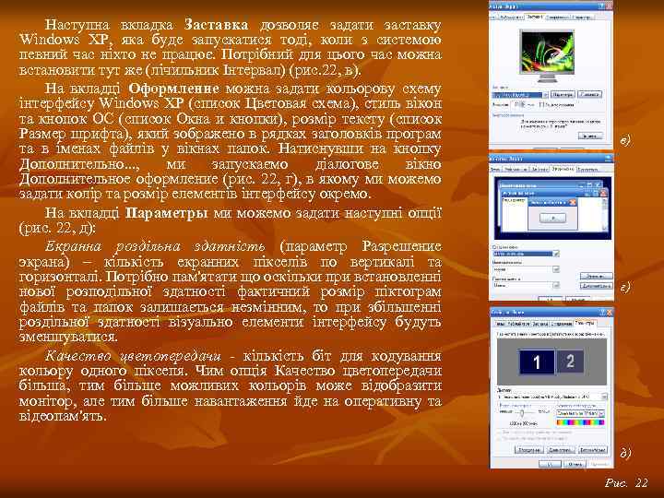
Task: Click Дополнительно button in dialog г)
Action: 597,286
